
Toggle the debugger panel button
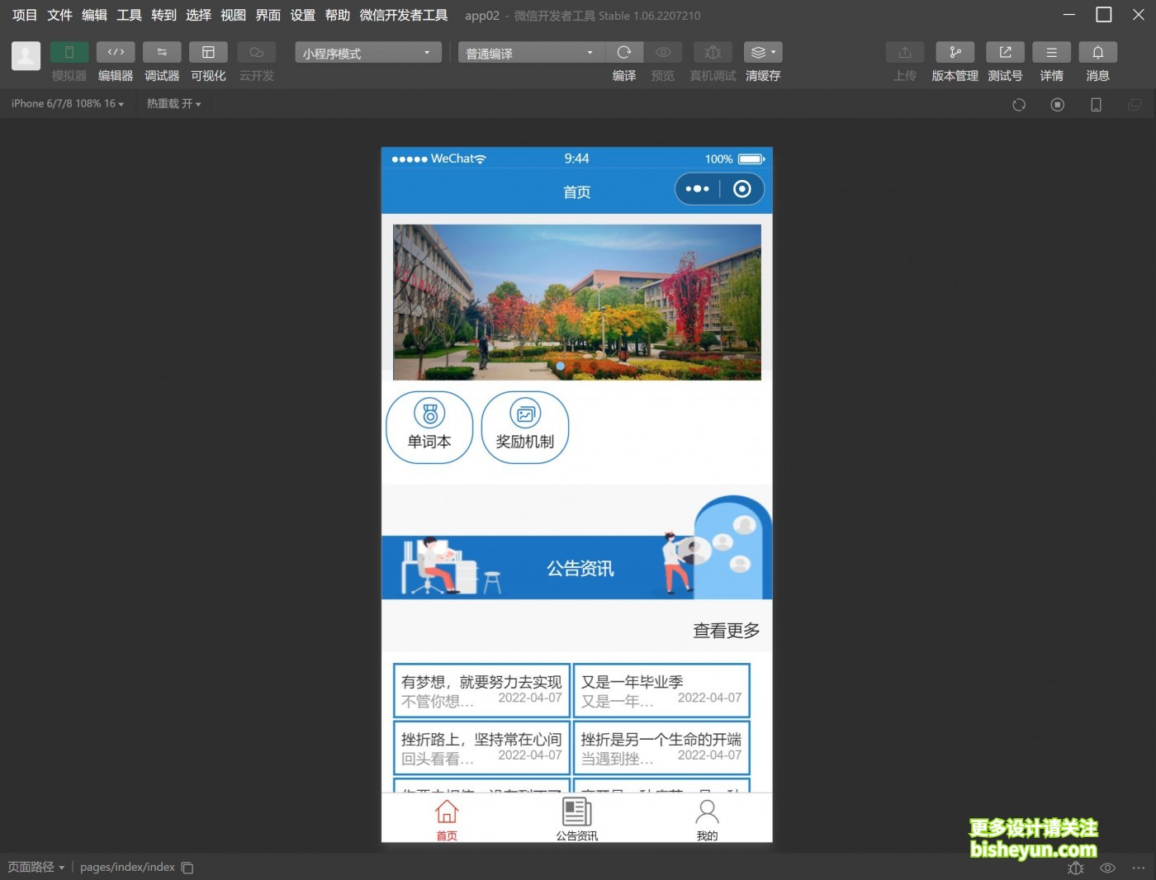[x=162, y=52]
